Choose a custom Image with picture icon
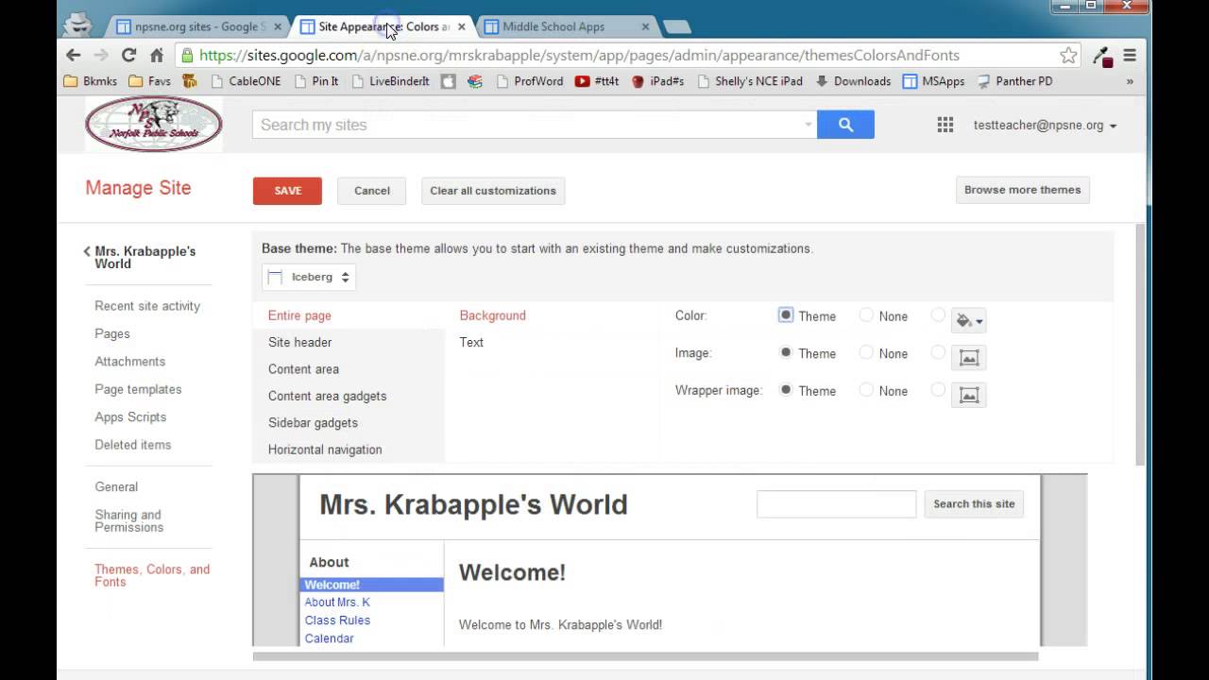Screen dimensions: 1209x680 [968, 358]
